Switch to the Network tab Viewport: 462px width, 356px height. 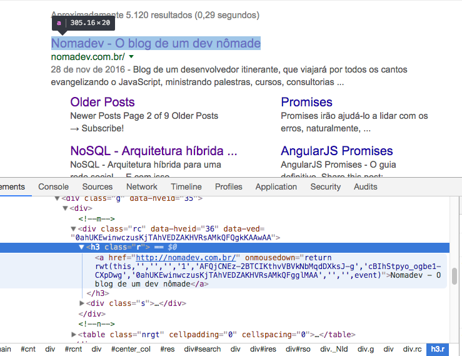[142, 186]
